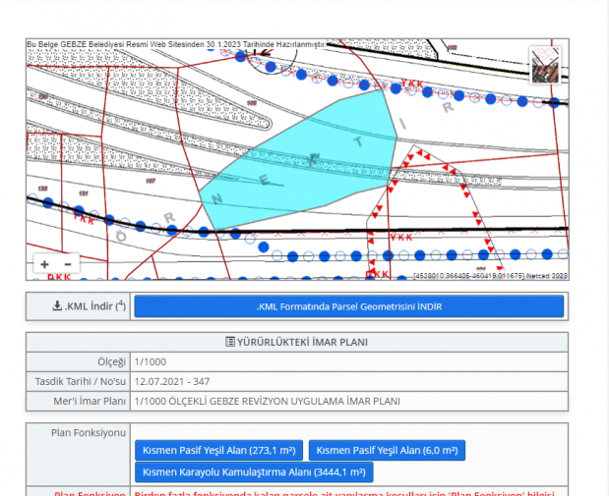This screenshot has width=609, height=496.
Task: Click the download icon beside .KML İndir
Action: coord(56,305)
